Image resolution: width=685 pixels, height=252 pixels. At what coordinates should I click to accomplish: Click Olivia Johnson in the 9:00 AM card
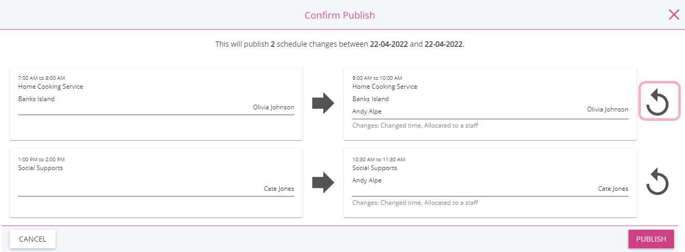tap(607, 110)
